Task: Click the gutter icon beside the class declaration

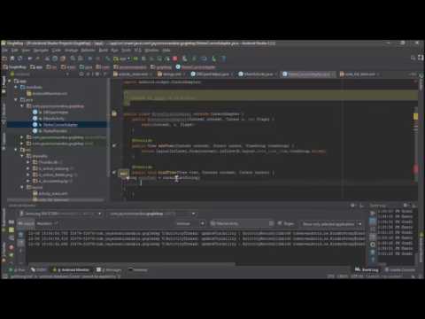Action: click(x=114, y=113)
